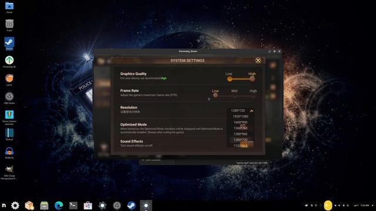Open the package box icon in taskbar
The image size is (376, 211).
click(x=29, y=205)
